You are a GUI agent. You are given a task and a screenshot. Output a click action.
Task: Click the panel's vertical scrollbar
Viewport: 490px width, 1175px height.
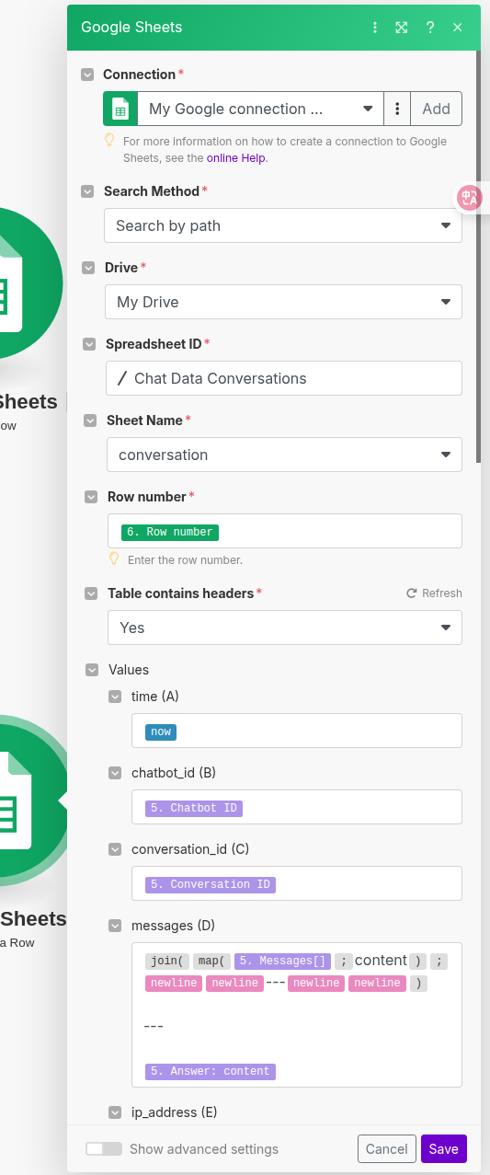click(478, 258)
